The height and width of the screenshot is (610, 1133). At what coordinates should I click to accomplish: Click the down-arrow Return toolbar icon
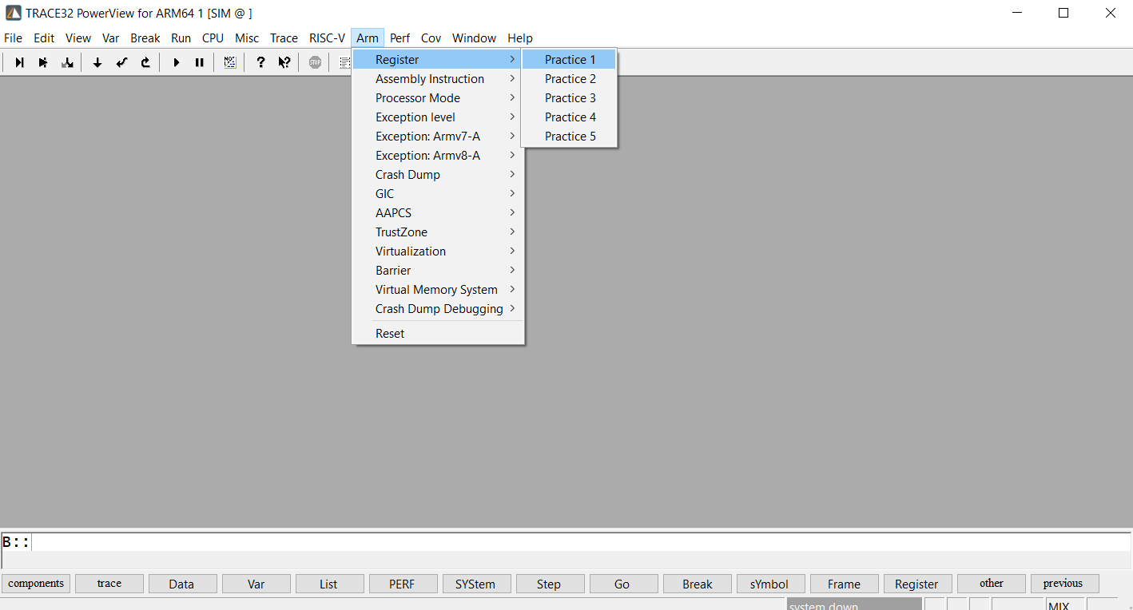click(x=97, y=62)
